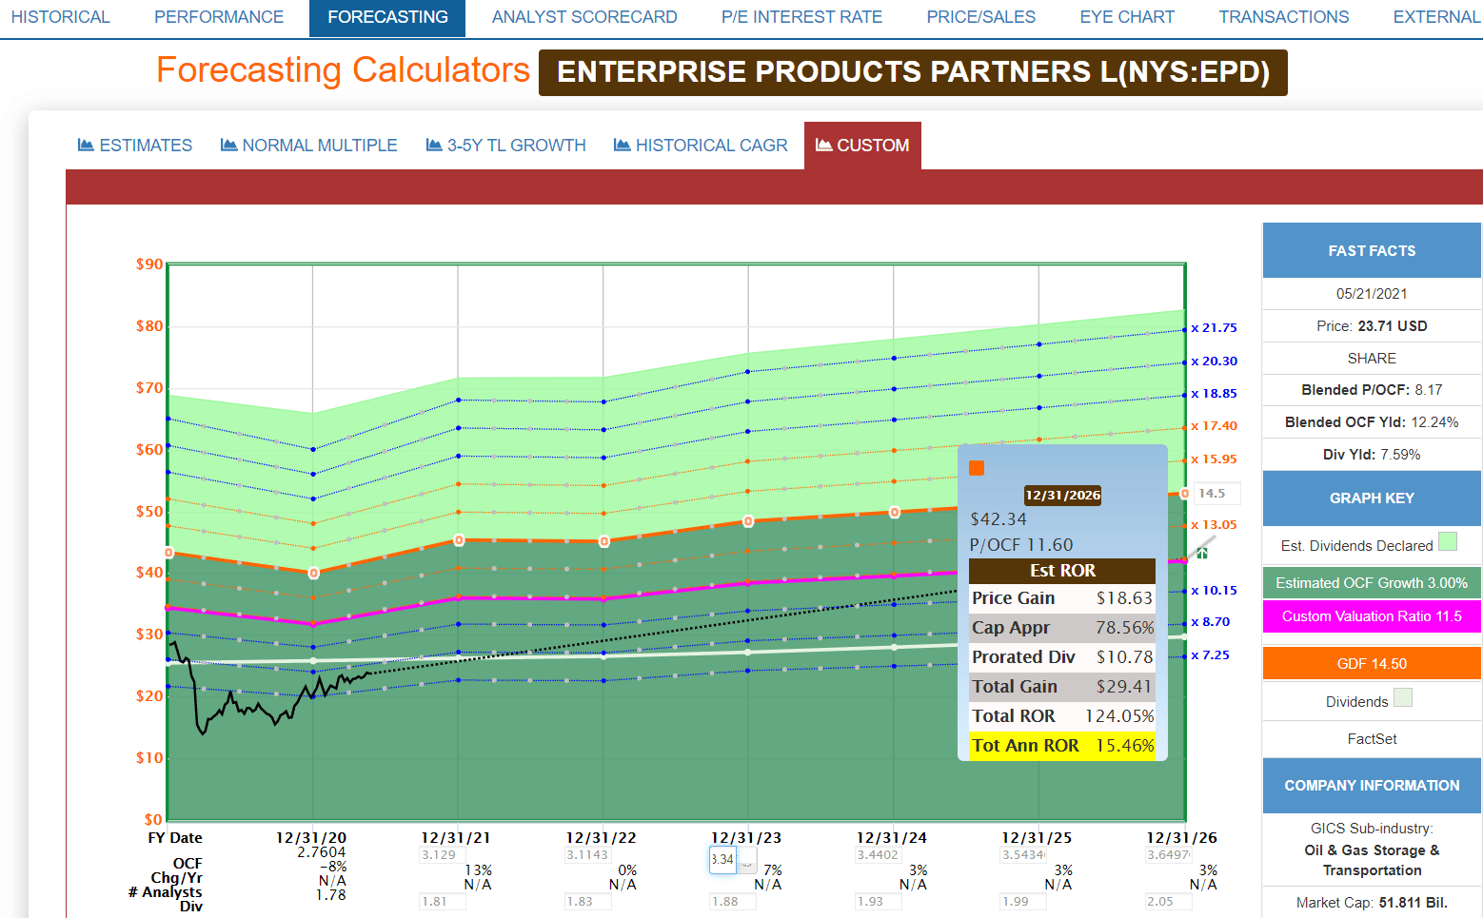Viewport: 1483px width, 918px height.
Task: Click the Enterprise Products Partners ticker banner
Action: click(x=912, y=72)
